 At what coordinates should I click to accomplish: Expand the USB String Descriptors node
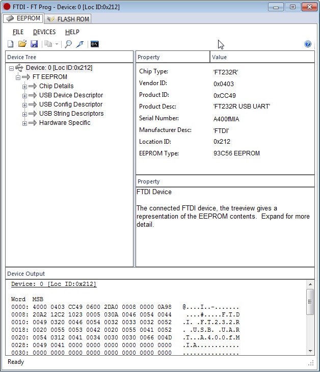pyautogui.click(x=24, y=114)
